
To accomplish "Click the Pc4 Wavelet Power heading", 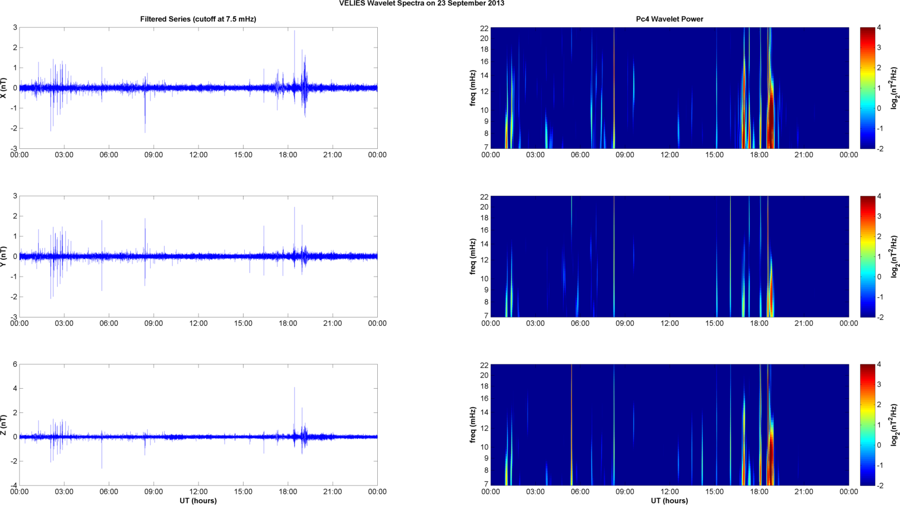I will pyautogui.click(x=670, y=19).
